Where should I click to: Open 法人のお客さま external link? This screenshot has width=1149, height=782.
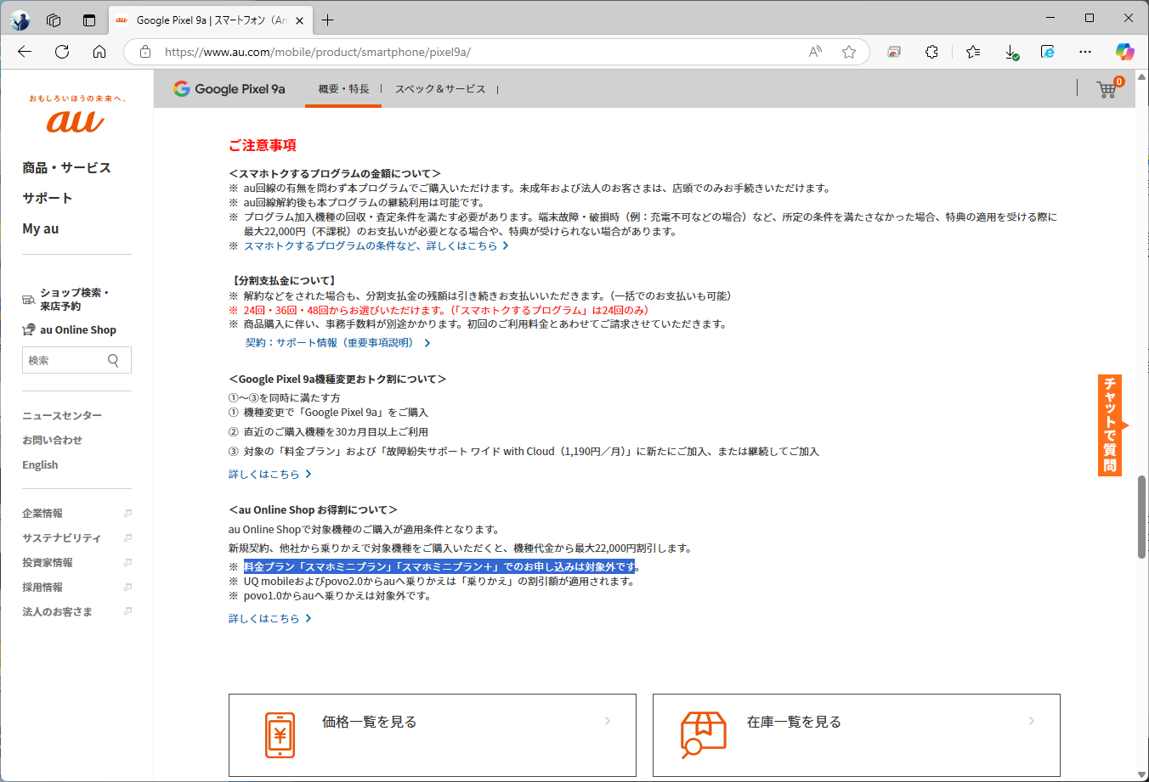point(76,611)
